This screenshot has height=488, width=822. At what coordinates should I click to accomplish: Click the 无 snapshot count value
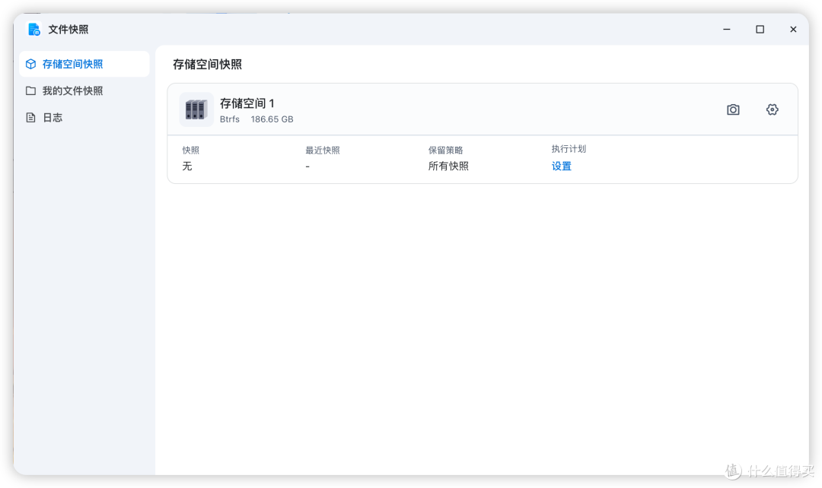pyautogui.click(x=187, y=166)
